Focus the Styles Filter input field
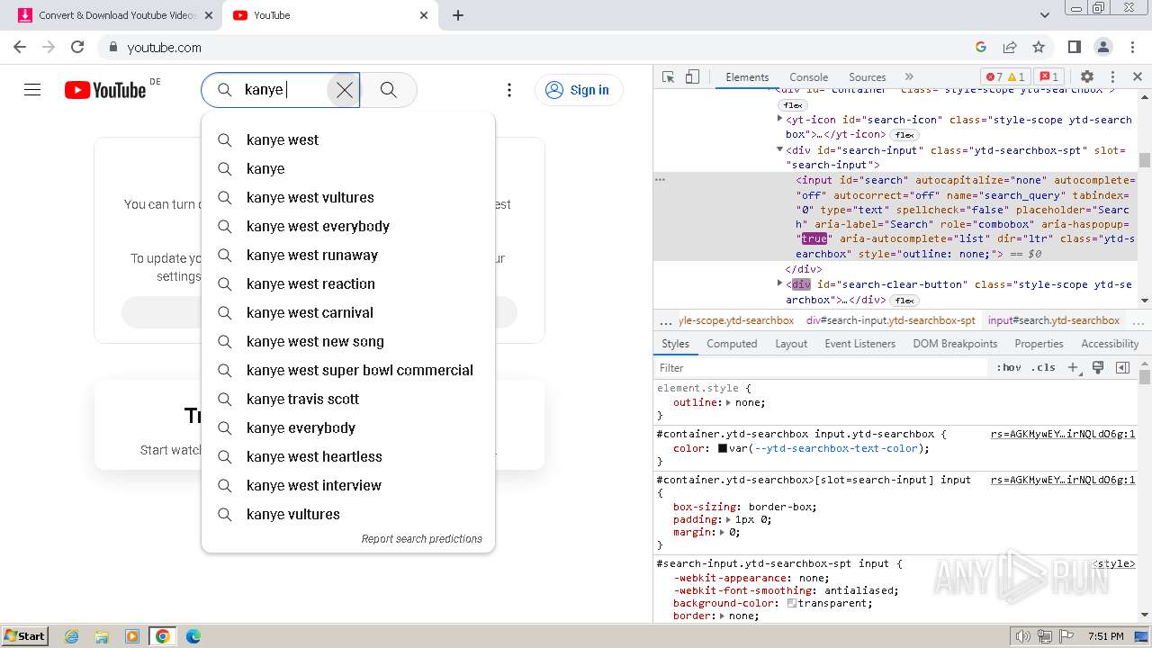Viewport: 1152px width, 648px height. (x=822, y=367)
